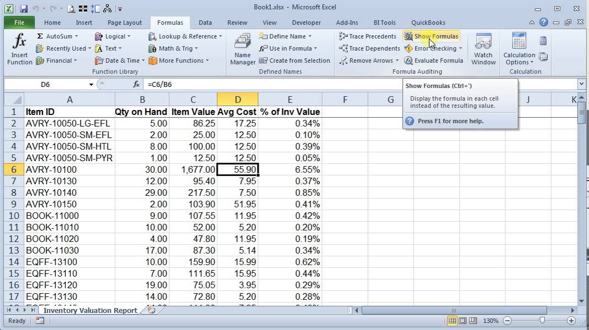
Task: Click Trace Dependents
Action: coord(369,48)
